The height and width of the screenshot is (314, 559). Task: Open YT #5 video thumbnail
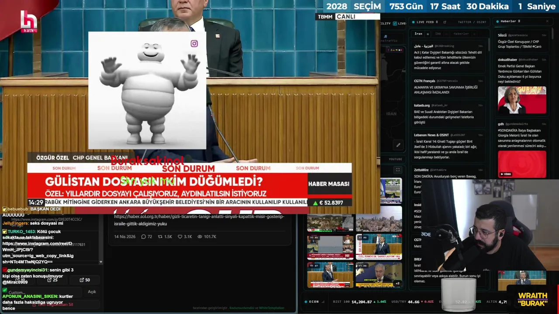point(330,247)
